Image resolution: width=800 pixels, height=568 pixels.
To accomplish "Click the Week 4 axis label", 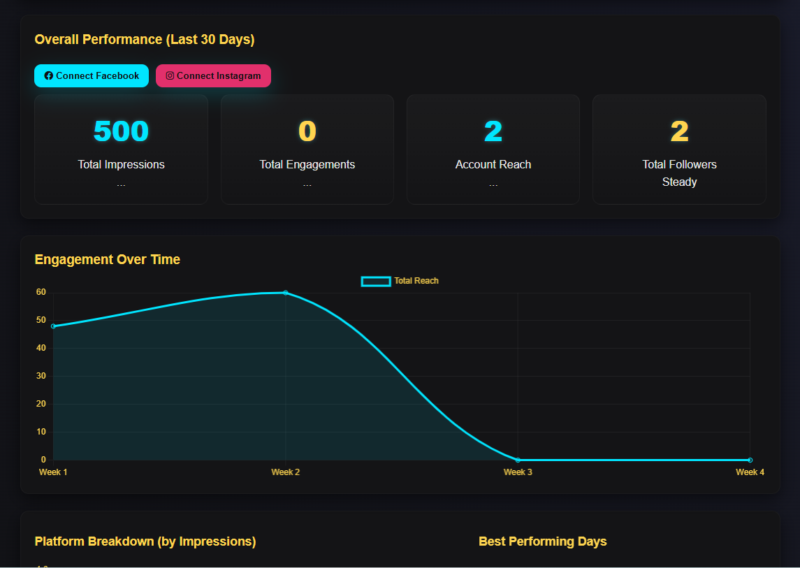I will pos(750,472).
